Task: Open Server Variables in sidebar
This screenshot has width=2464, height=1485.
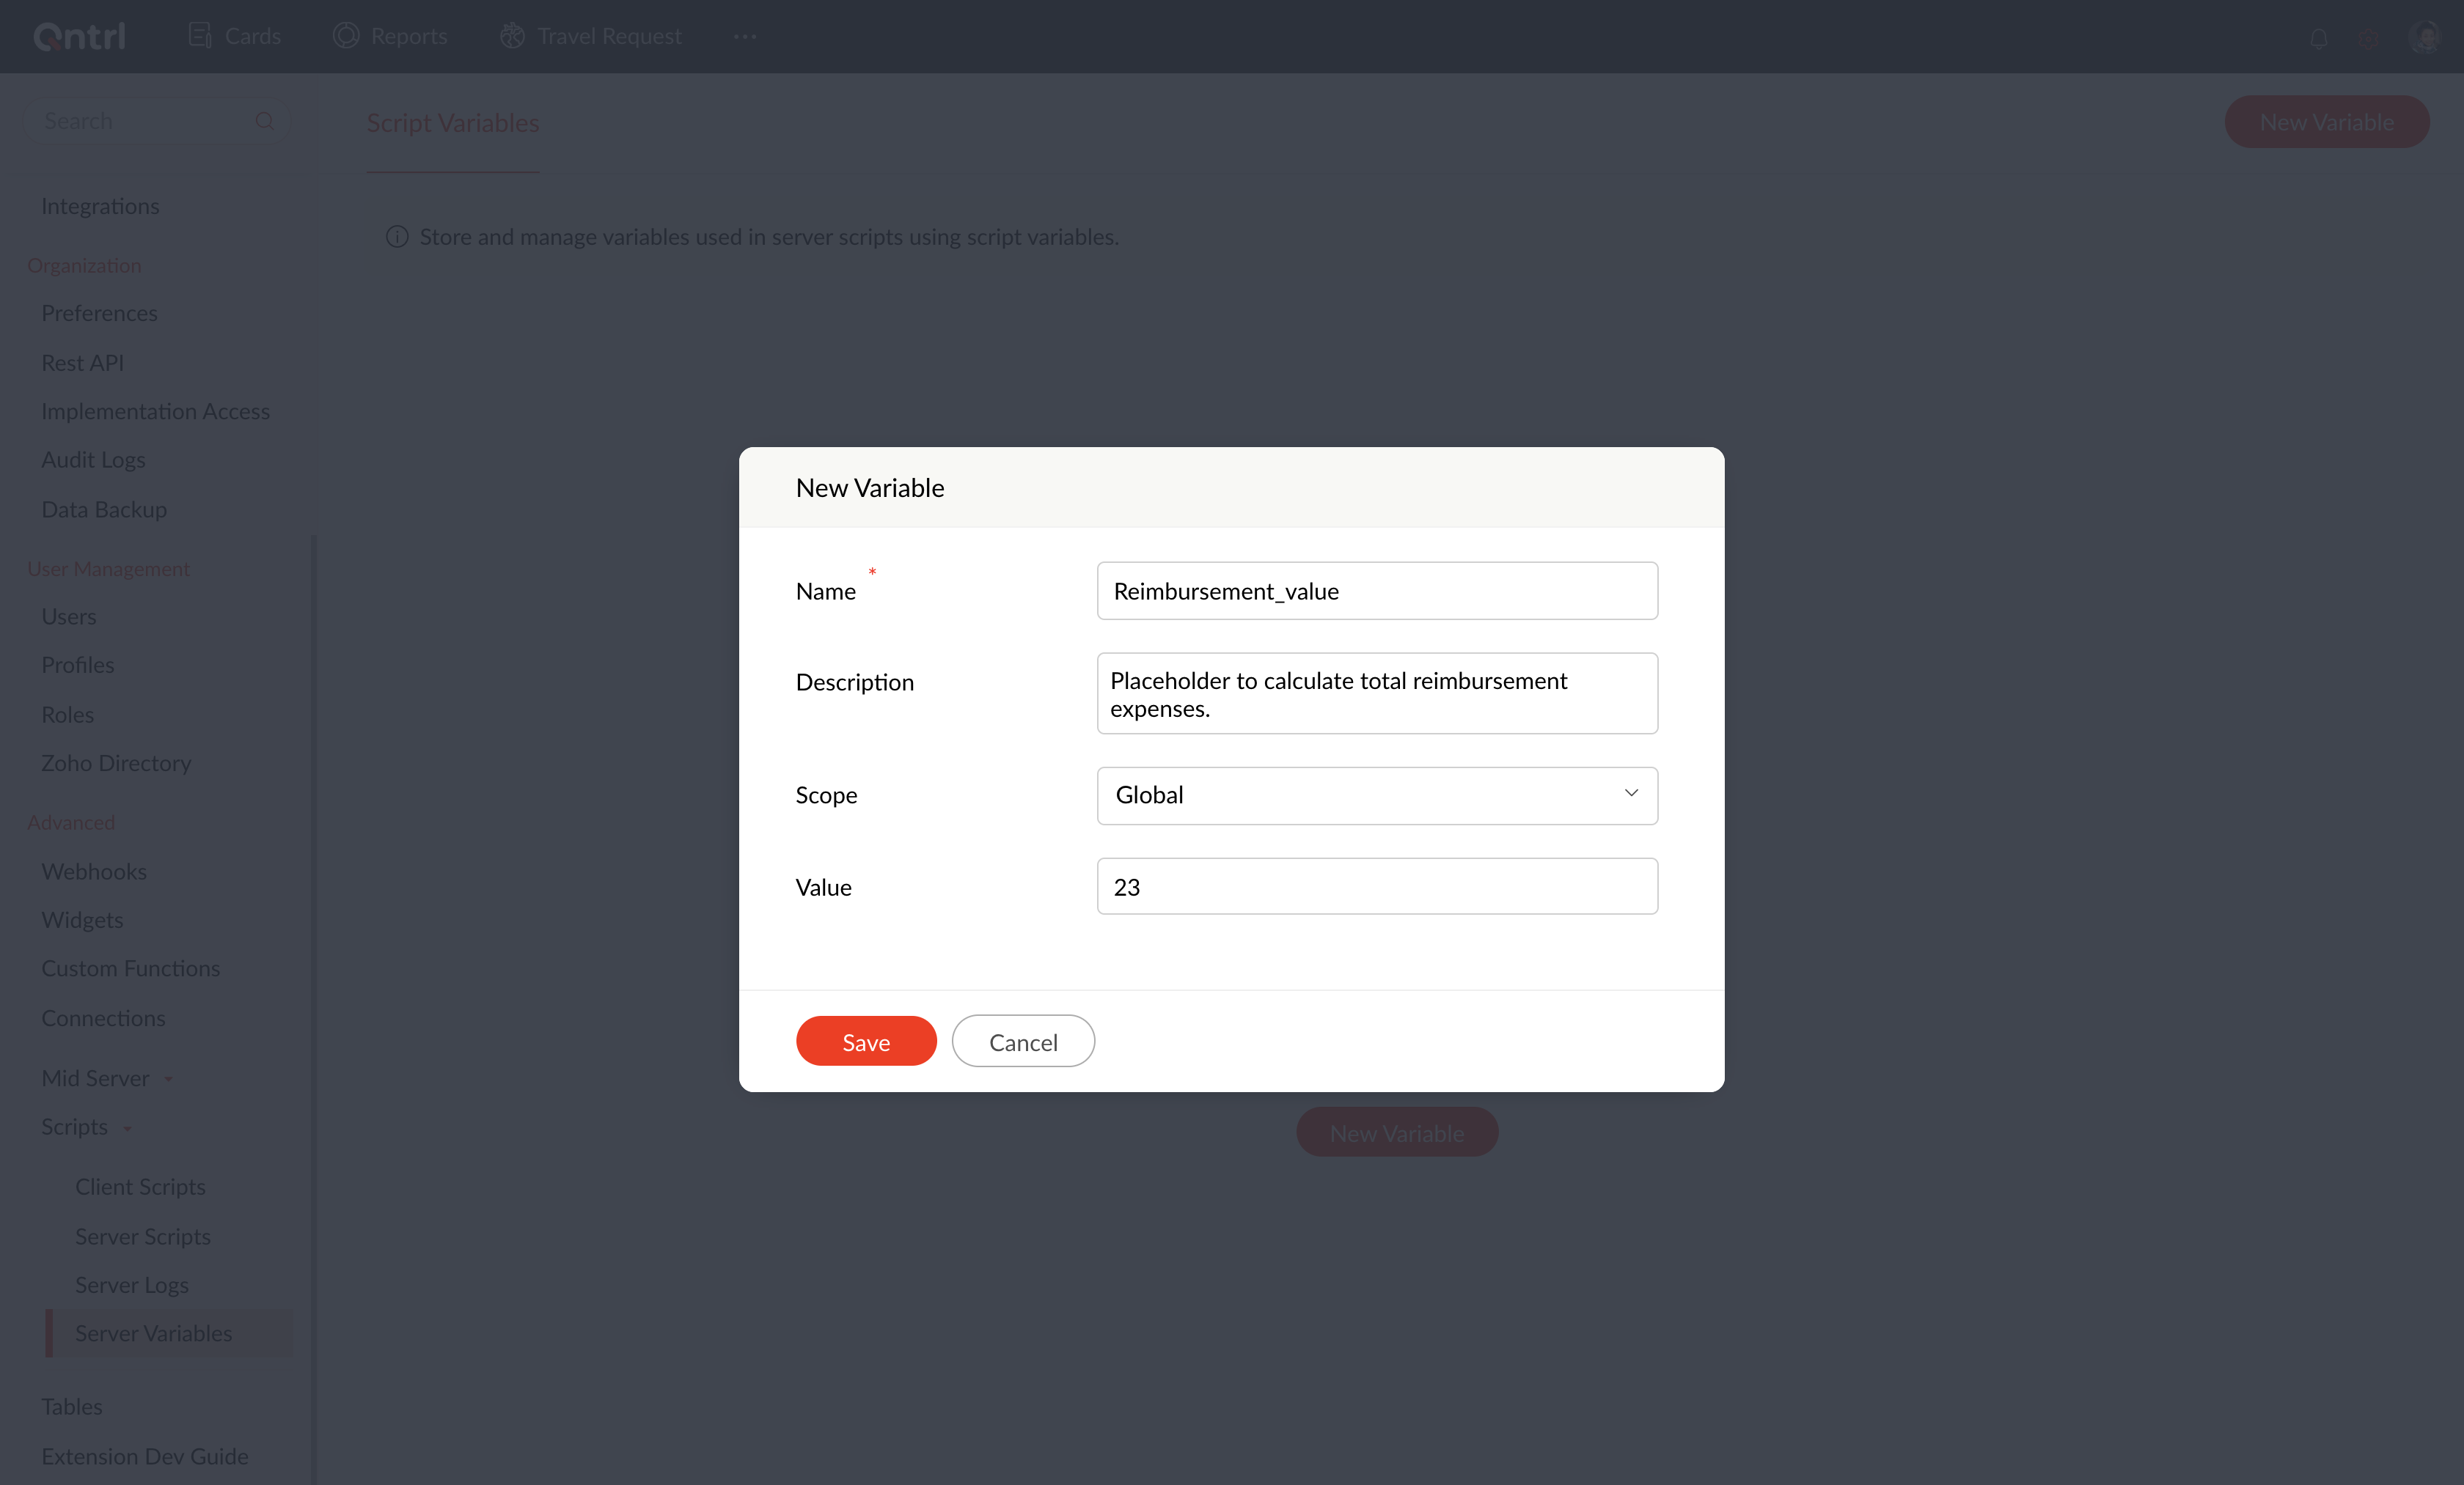Action: 153,1333
